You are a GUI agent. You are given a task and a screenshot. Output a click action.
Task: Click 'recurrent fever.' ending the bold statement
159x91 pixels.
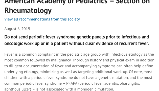(134, 43)
